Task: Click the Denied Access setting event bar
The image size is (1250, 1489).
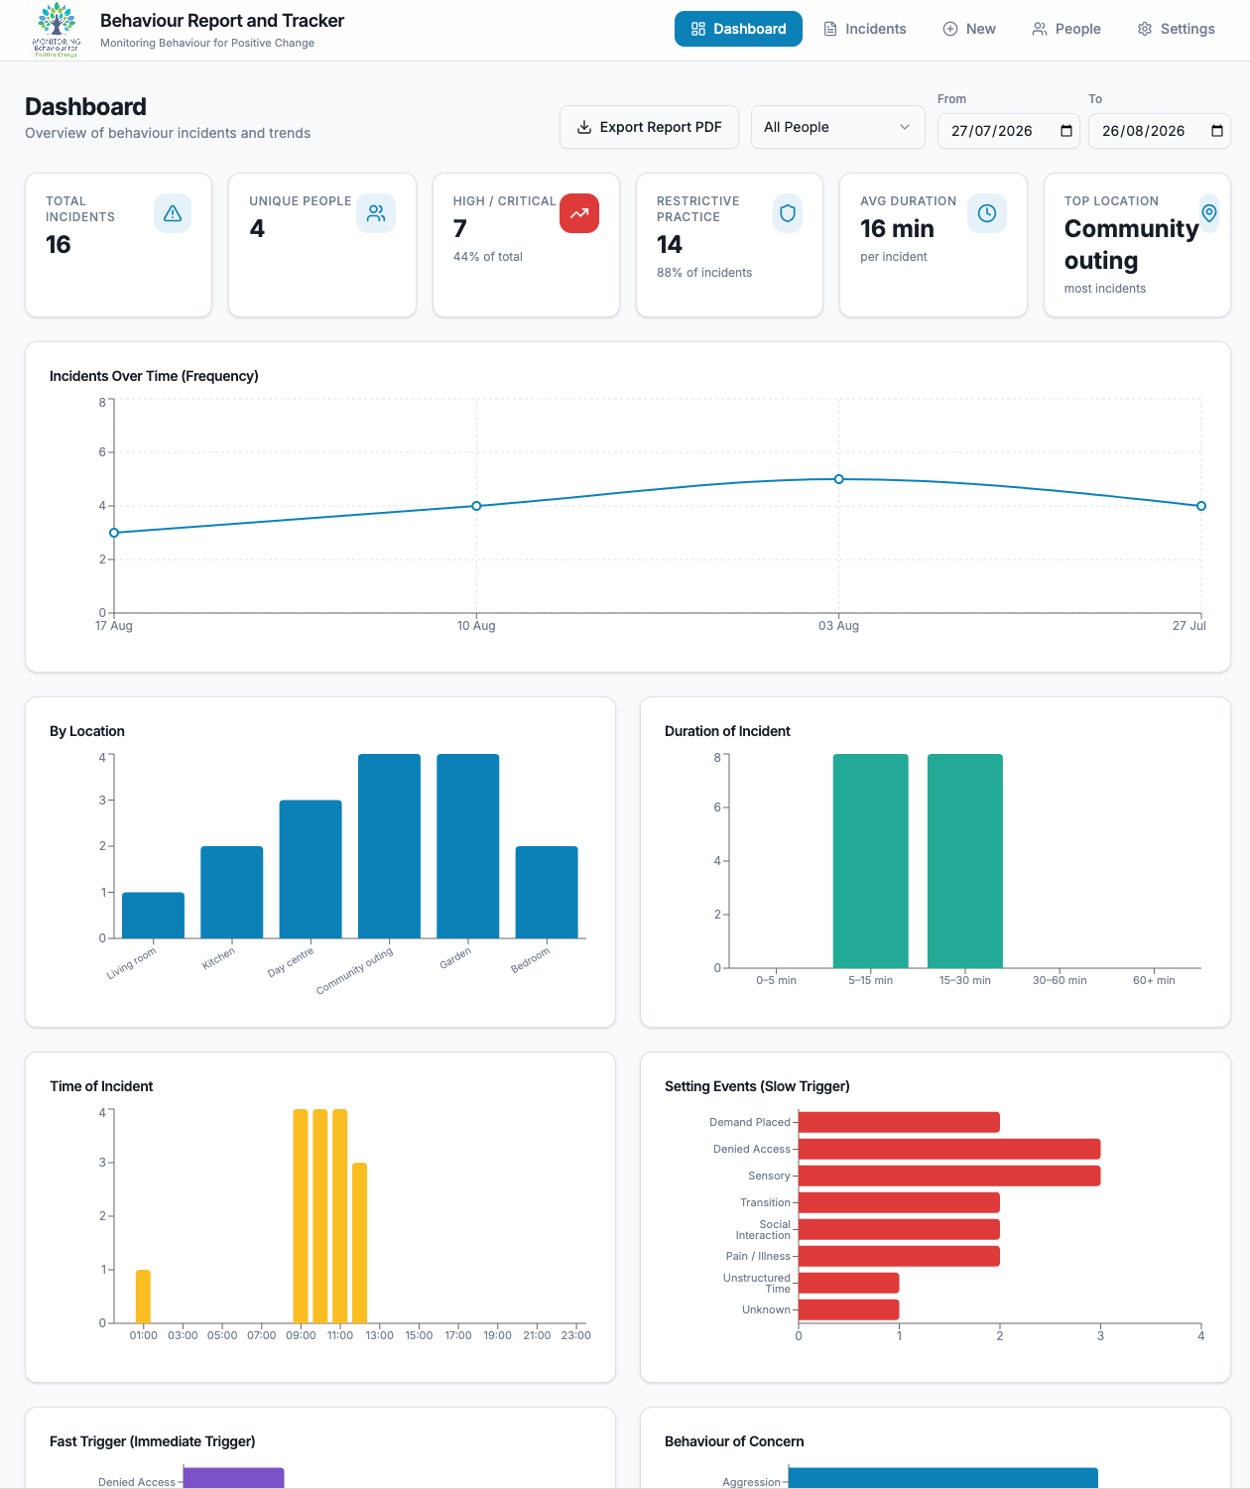Action: point(949,1149)
